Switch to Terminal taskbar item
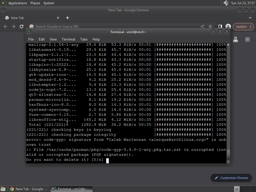 point(71,189)
